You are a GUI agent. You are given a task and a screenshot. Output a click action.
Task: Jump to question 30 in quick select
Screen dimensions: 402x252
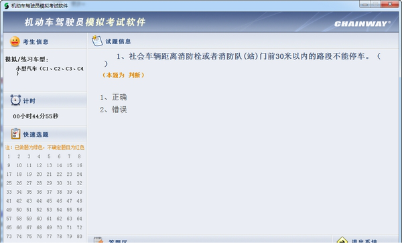(59, 183)
